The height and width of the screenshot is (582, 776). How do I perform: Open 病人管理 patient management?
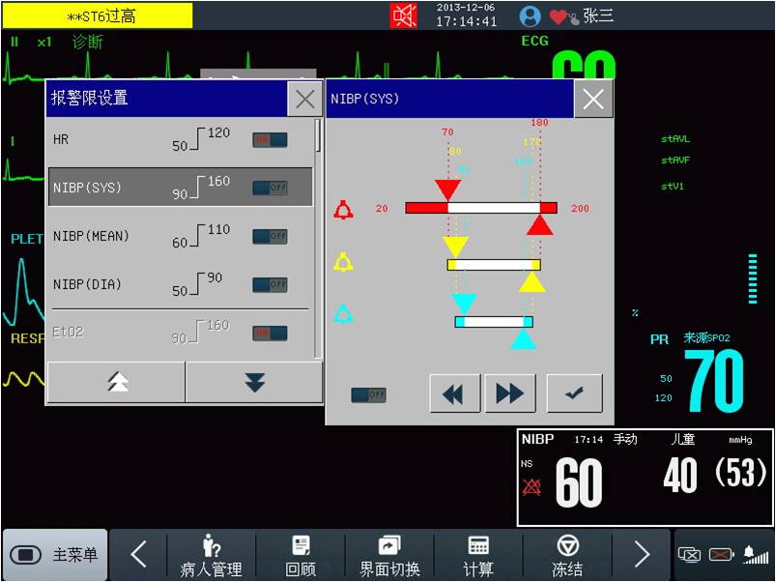click(x=211, y=556)
